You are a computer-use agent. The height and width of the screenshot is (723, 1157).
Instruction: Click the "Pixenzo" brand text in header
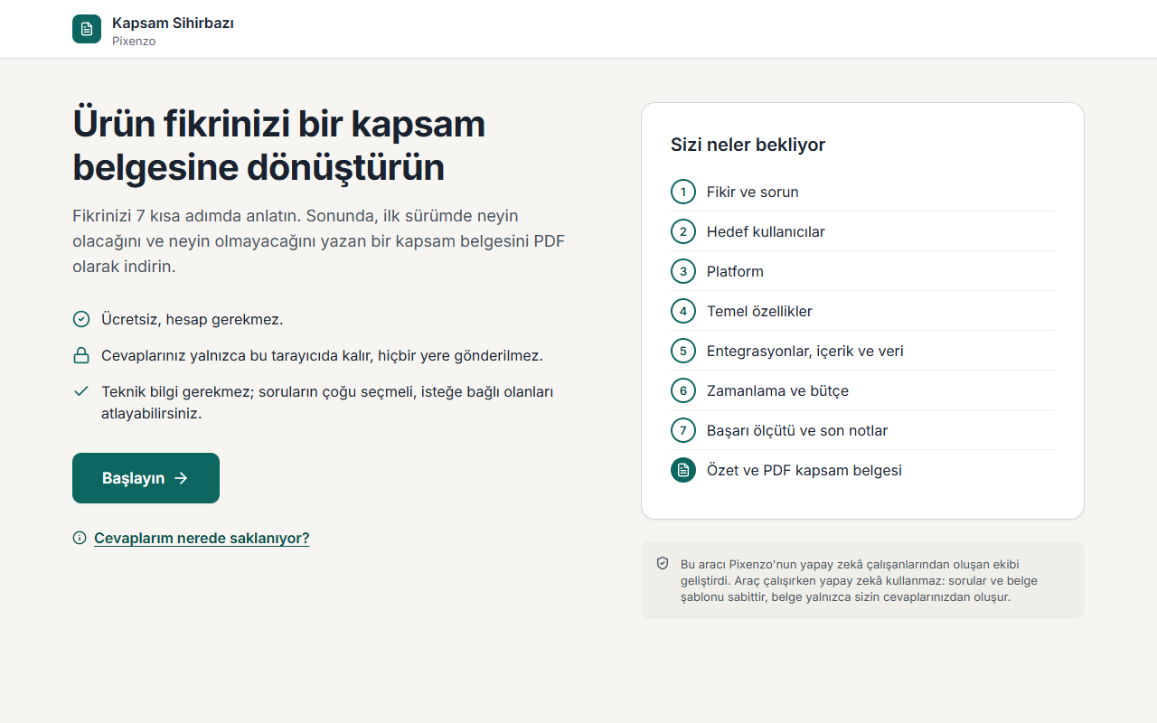pyautogui.click(x=134, y=41)
